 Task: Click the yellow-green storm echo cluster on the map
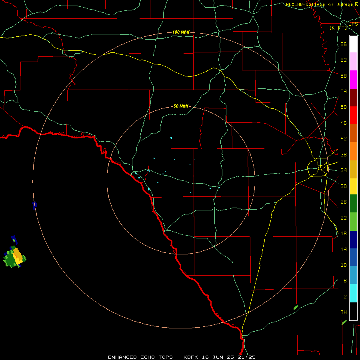click(x=15, y=257)
